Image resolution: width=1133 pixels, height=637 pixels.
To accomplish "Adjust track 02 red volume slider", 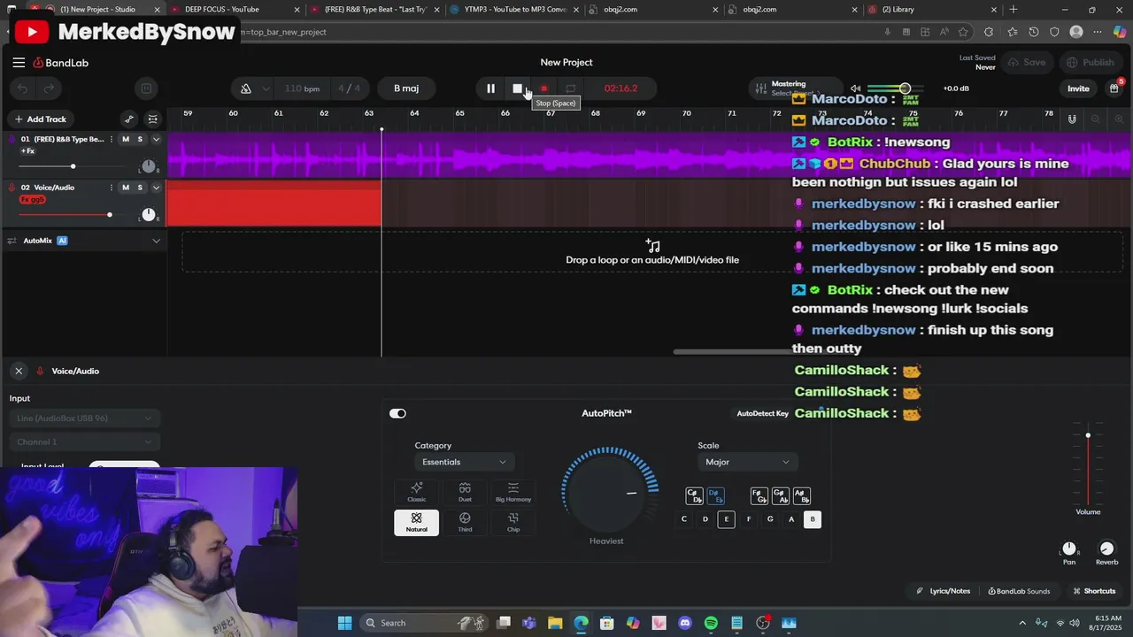I will click(109, 215).
